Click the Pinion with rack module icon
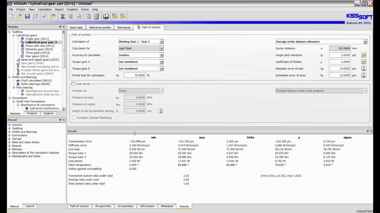380x213 pixels. (22, 46)
